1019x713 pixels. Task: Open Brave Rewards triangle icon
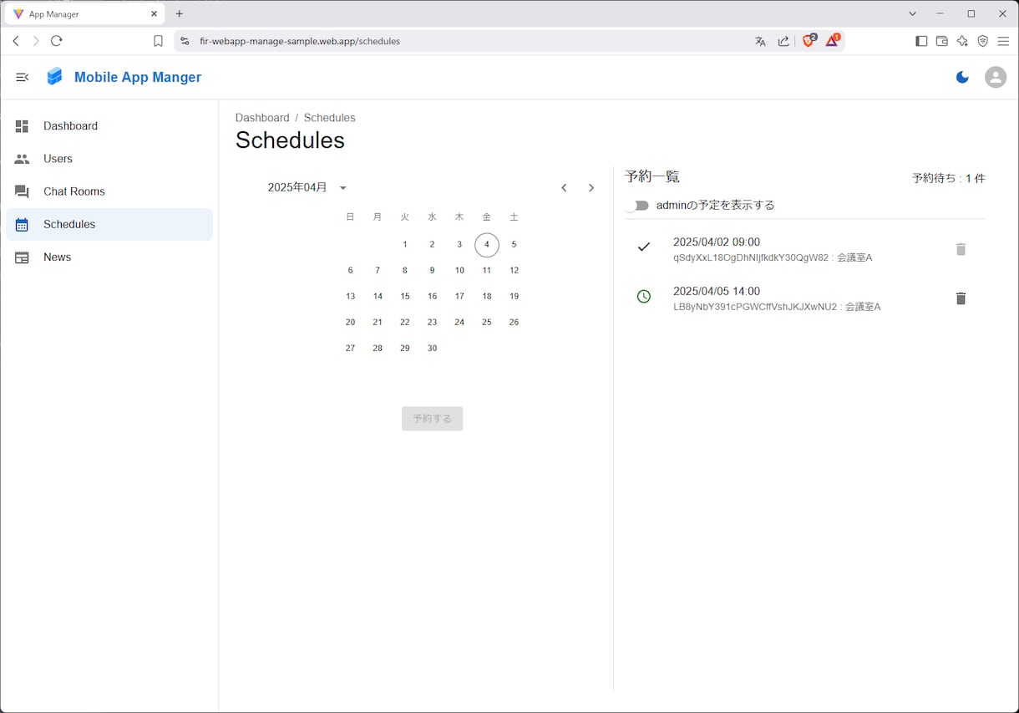pos(833,41)
